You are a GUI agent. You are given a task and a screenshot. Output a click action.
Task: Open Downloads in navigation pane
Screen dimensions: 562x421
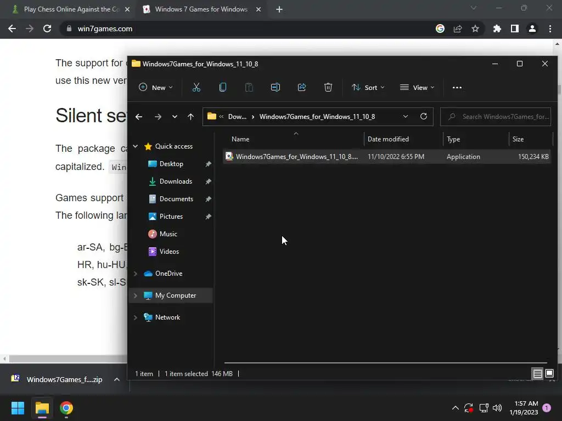point(176,181)
